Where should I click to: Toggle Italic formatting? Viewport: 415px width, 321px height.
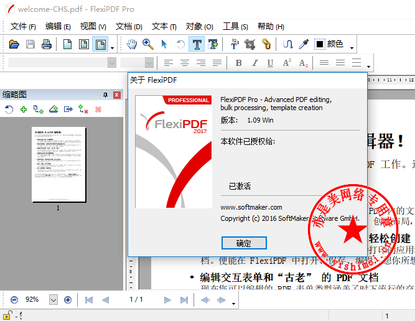point(255,63)
